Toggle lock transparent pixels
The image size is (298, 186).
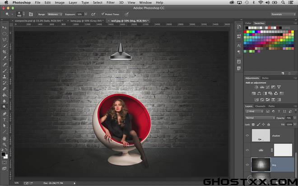pyautogui.click(x=253, y=125)
